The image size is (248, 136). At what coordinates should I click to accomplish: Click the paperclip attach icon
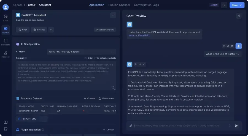[131, 126]
